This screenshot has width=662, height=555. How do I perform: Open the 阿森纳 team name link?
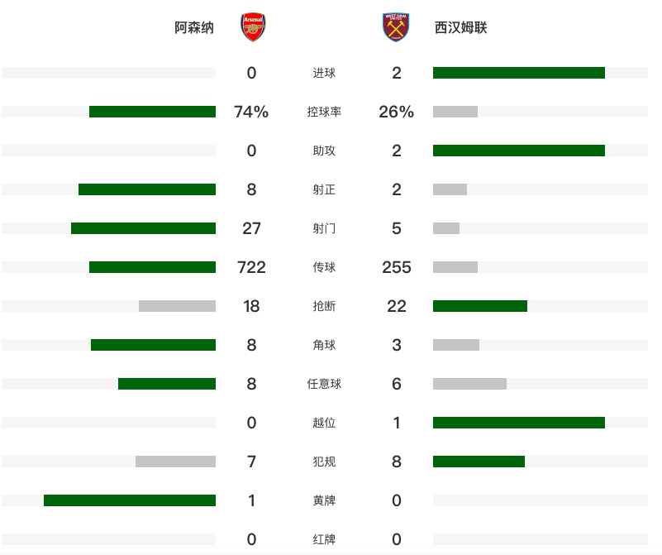pos(194,28)
